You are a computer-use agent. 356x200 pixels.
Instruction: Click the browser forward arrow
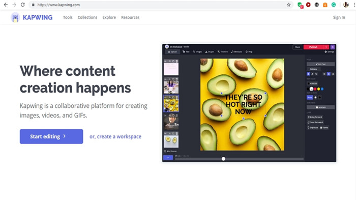pyautogui.click(x=14, y=5)
